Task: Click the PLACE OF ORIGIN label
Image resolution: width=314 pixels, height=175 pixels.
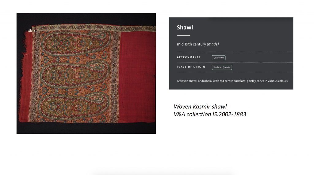Action: click(x=191, y=67)
